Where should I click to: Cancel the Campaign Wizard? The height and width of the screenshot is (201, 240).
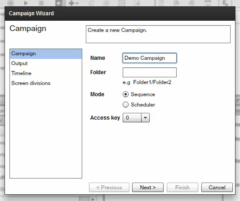tap(217, 188)
